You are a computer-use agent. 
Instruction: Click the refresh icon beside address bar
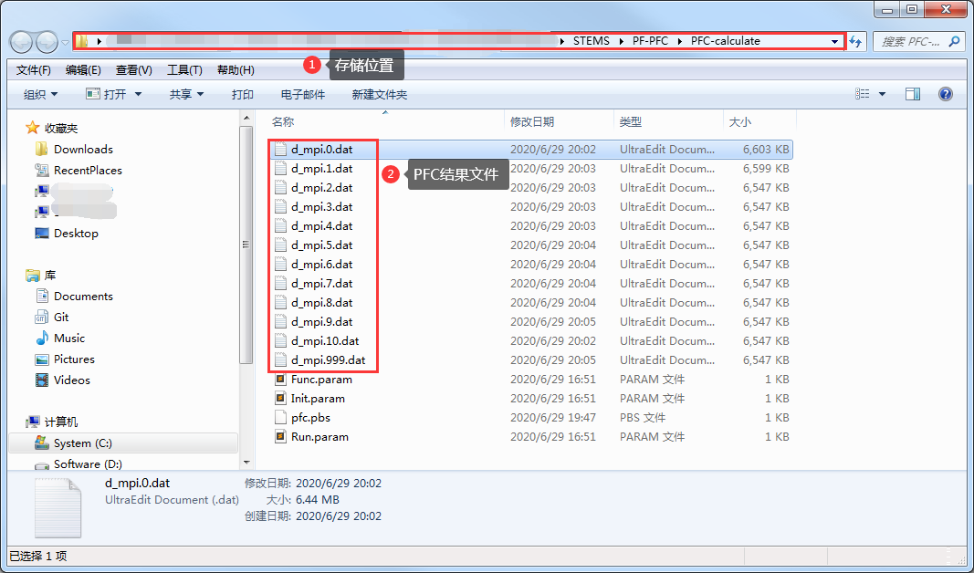855,42
